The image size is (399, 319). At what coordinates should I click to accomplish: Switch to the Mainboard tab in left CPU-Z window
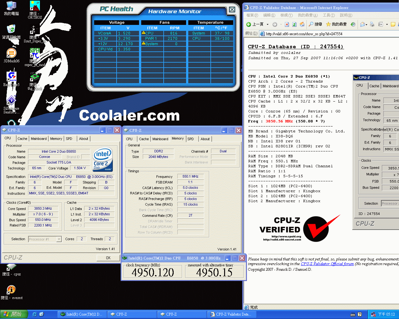coord(39,139)
